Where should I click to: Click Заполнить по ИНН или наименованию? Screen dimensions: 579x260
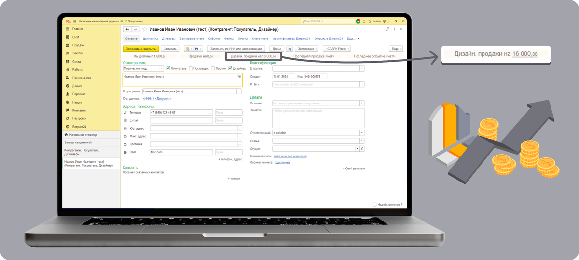tap(236, 49)
